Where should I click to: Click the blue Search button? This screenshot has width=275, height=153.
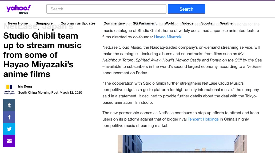[186, 9]
